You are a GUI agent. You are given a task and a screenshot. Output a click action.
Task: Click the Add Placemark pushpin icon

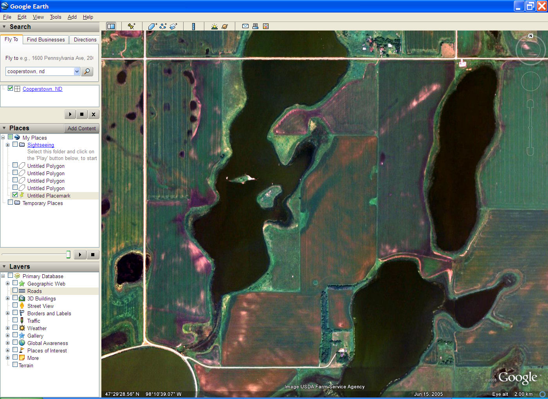(132, 26)
